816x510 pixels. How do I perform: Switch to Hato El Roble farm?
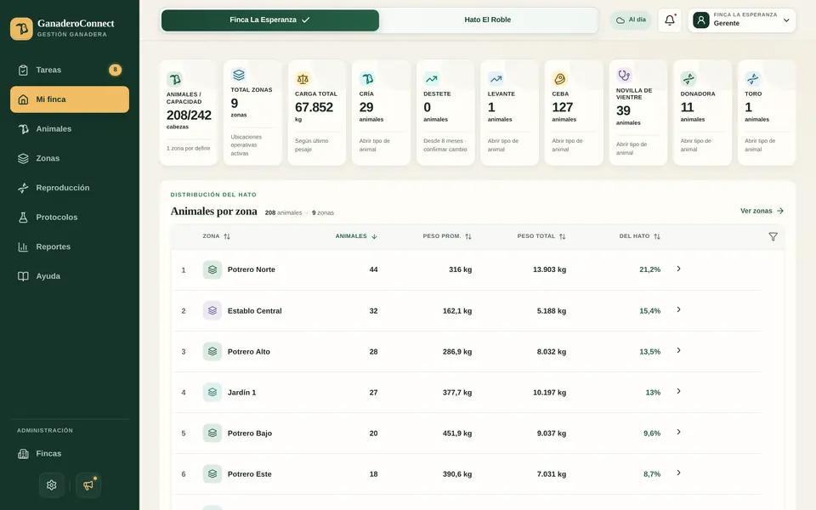(488, 20)
